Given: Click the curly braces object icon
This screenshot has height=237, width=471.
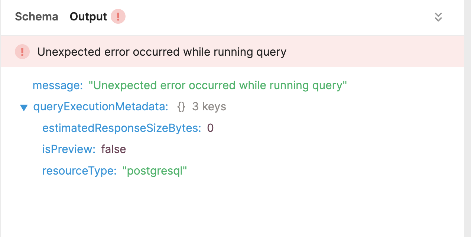Looking at the screenshot, I should click(181, 107).
